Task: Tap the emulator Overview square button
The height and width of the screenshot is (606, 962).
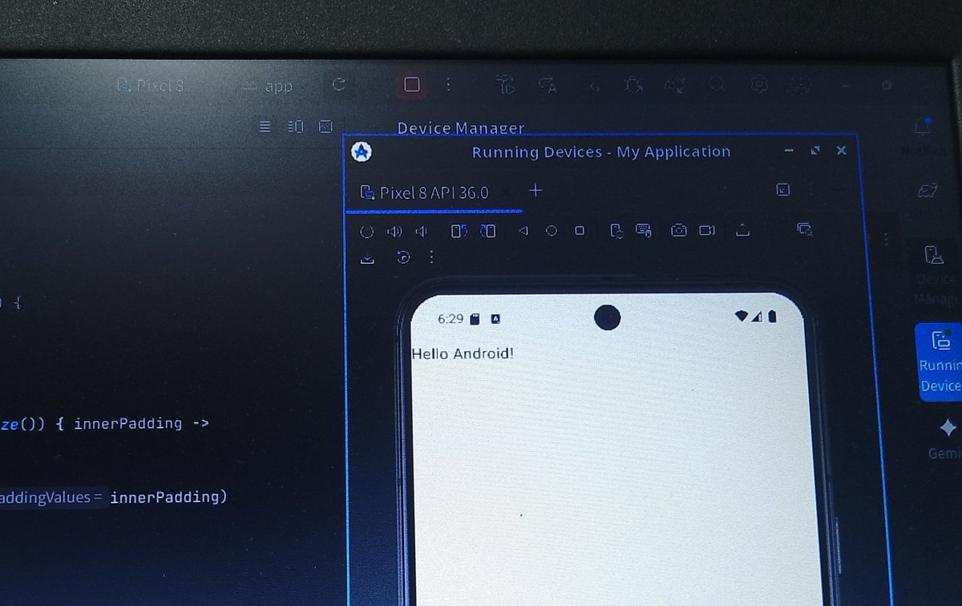Action: click(x=580, y=231)
